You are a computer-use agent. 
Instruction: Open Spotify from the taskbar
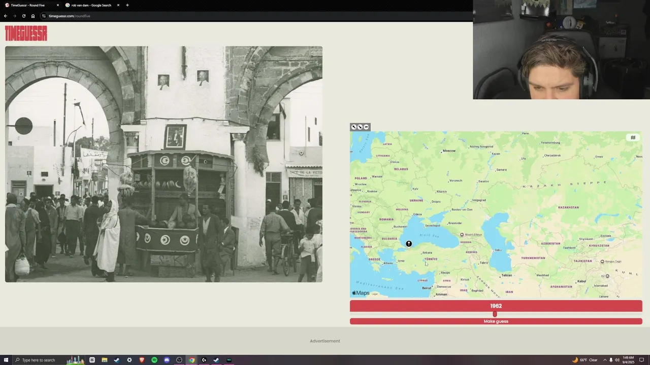(154, 360)
